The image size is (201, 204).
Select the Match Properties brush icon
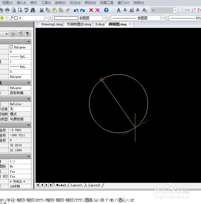pos(67,10)
